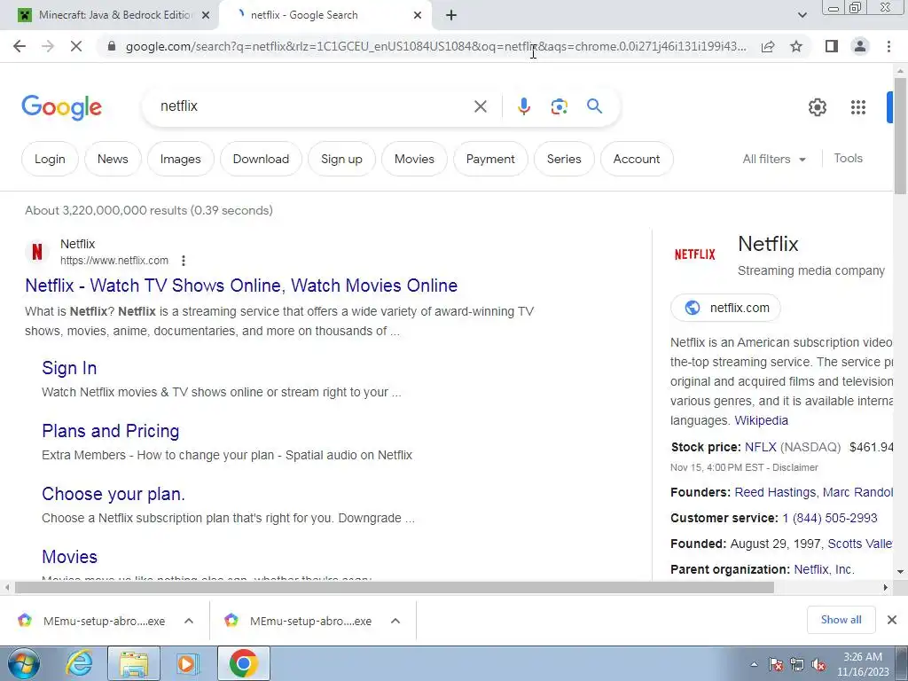Switch to the Minecraft Java & Bedrock tab

pyautogui.click(x=113, y=15)
